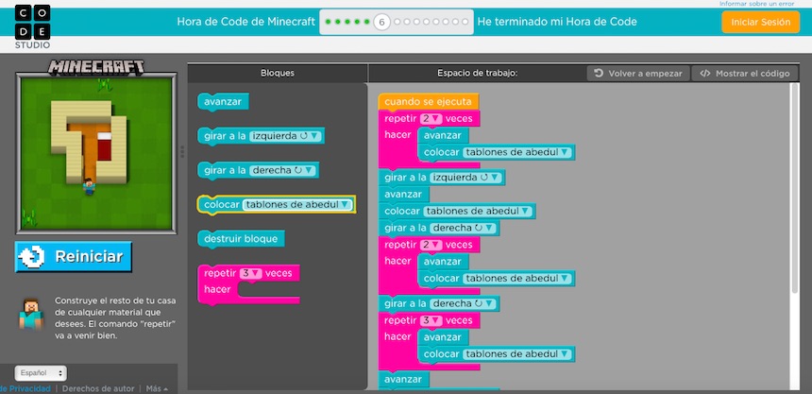Select the destruir bloque block
Image resolution: width=812 pixels, height=394 pixels.
point(241,238)
